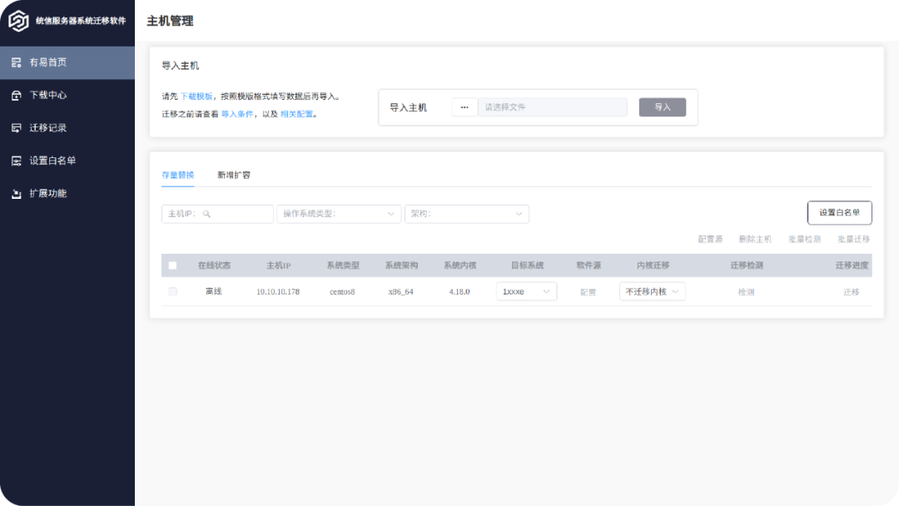Check the row checkbox for host 10.10.10.178
Image resolution: width=899 pixels, height=506 pixels.
(172, 291)
